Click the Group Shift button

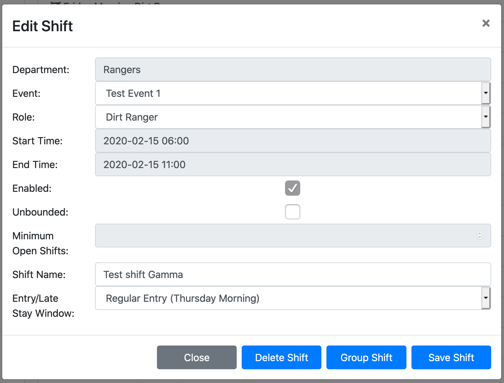366,357
